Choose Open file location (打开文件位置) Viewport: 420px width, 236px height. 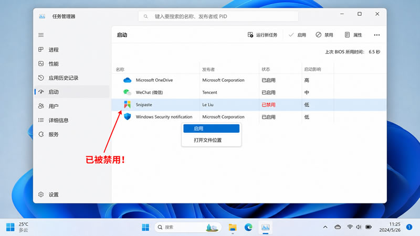212,140
